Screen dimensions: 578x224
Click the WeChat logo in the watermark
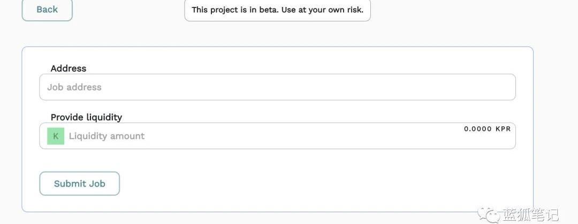489,215
